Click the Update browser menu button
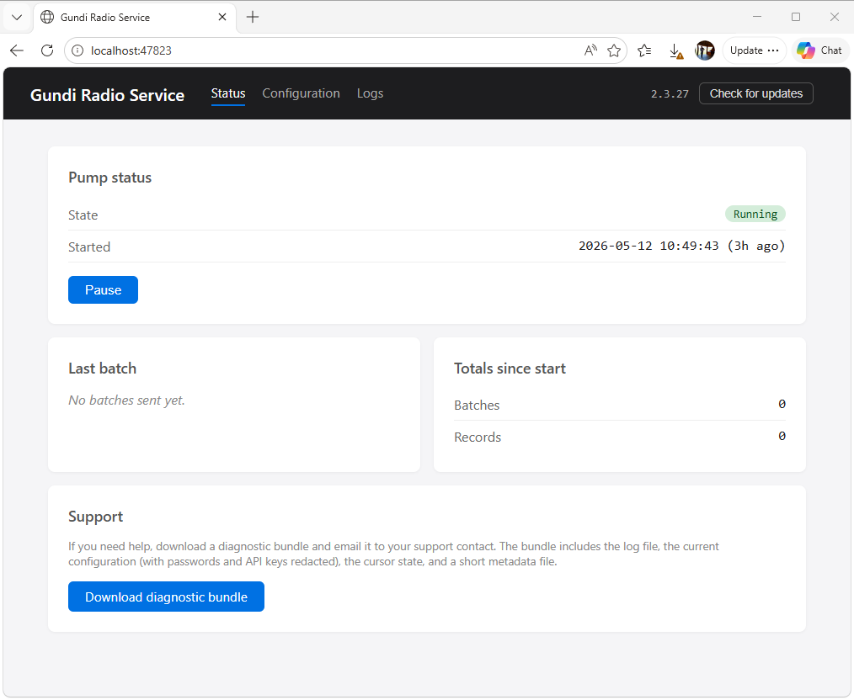Image resolution: width=854 pixels, height=700 pixels. [x=755, y=50]
